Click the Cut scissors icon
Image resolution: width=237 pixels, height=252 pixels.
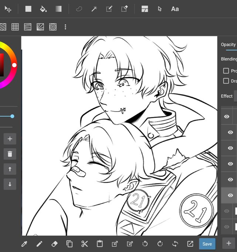tap(85, 244)
